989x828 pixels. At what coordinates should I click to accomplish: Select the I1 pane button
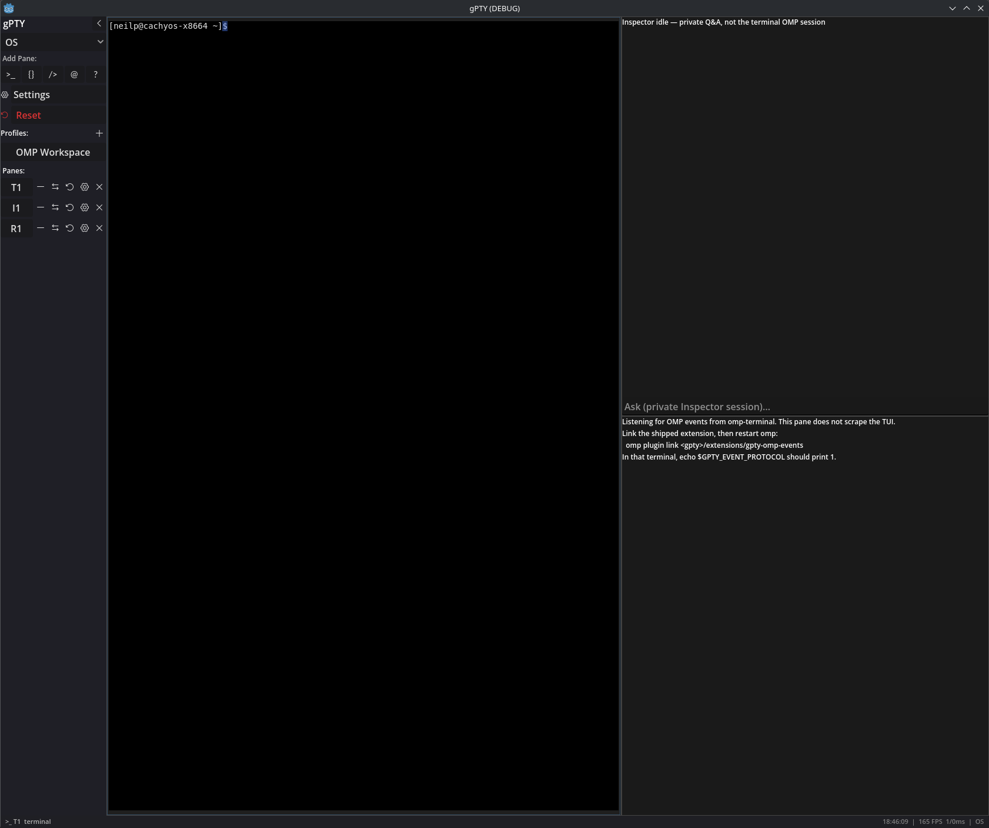[x=16, y=208]
